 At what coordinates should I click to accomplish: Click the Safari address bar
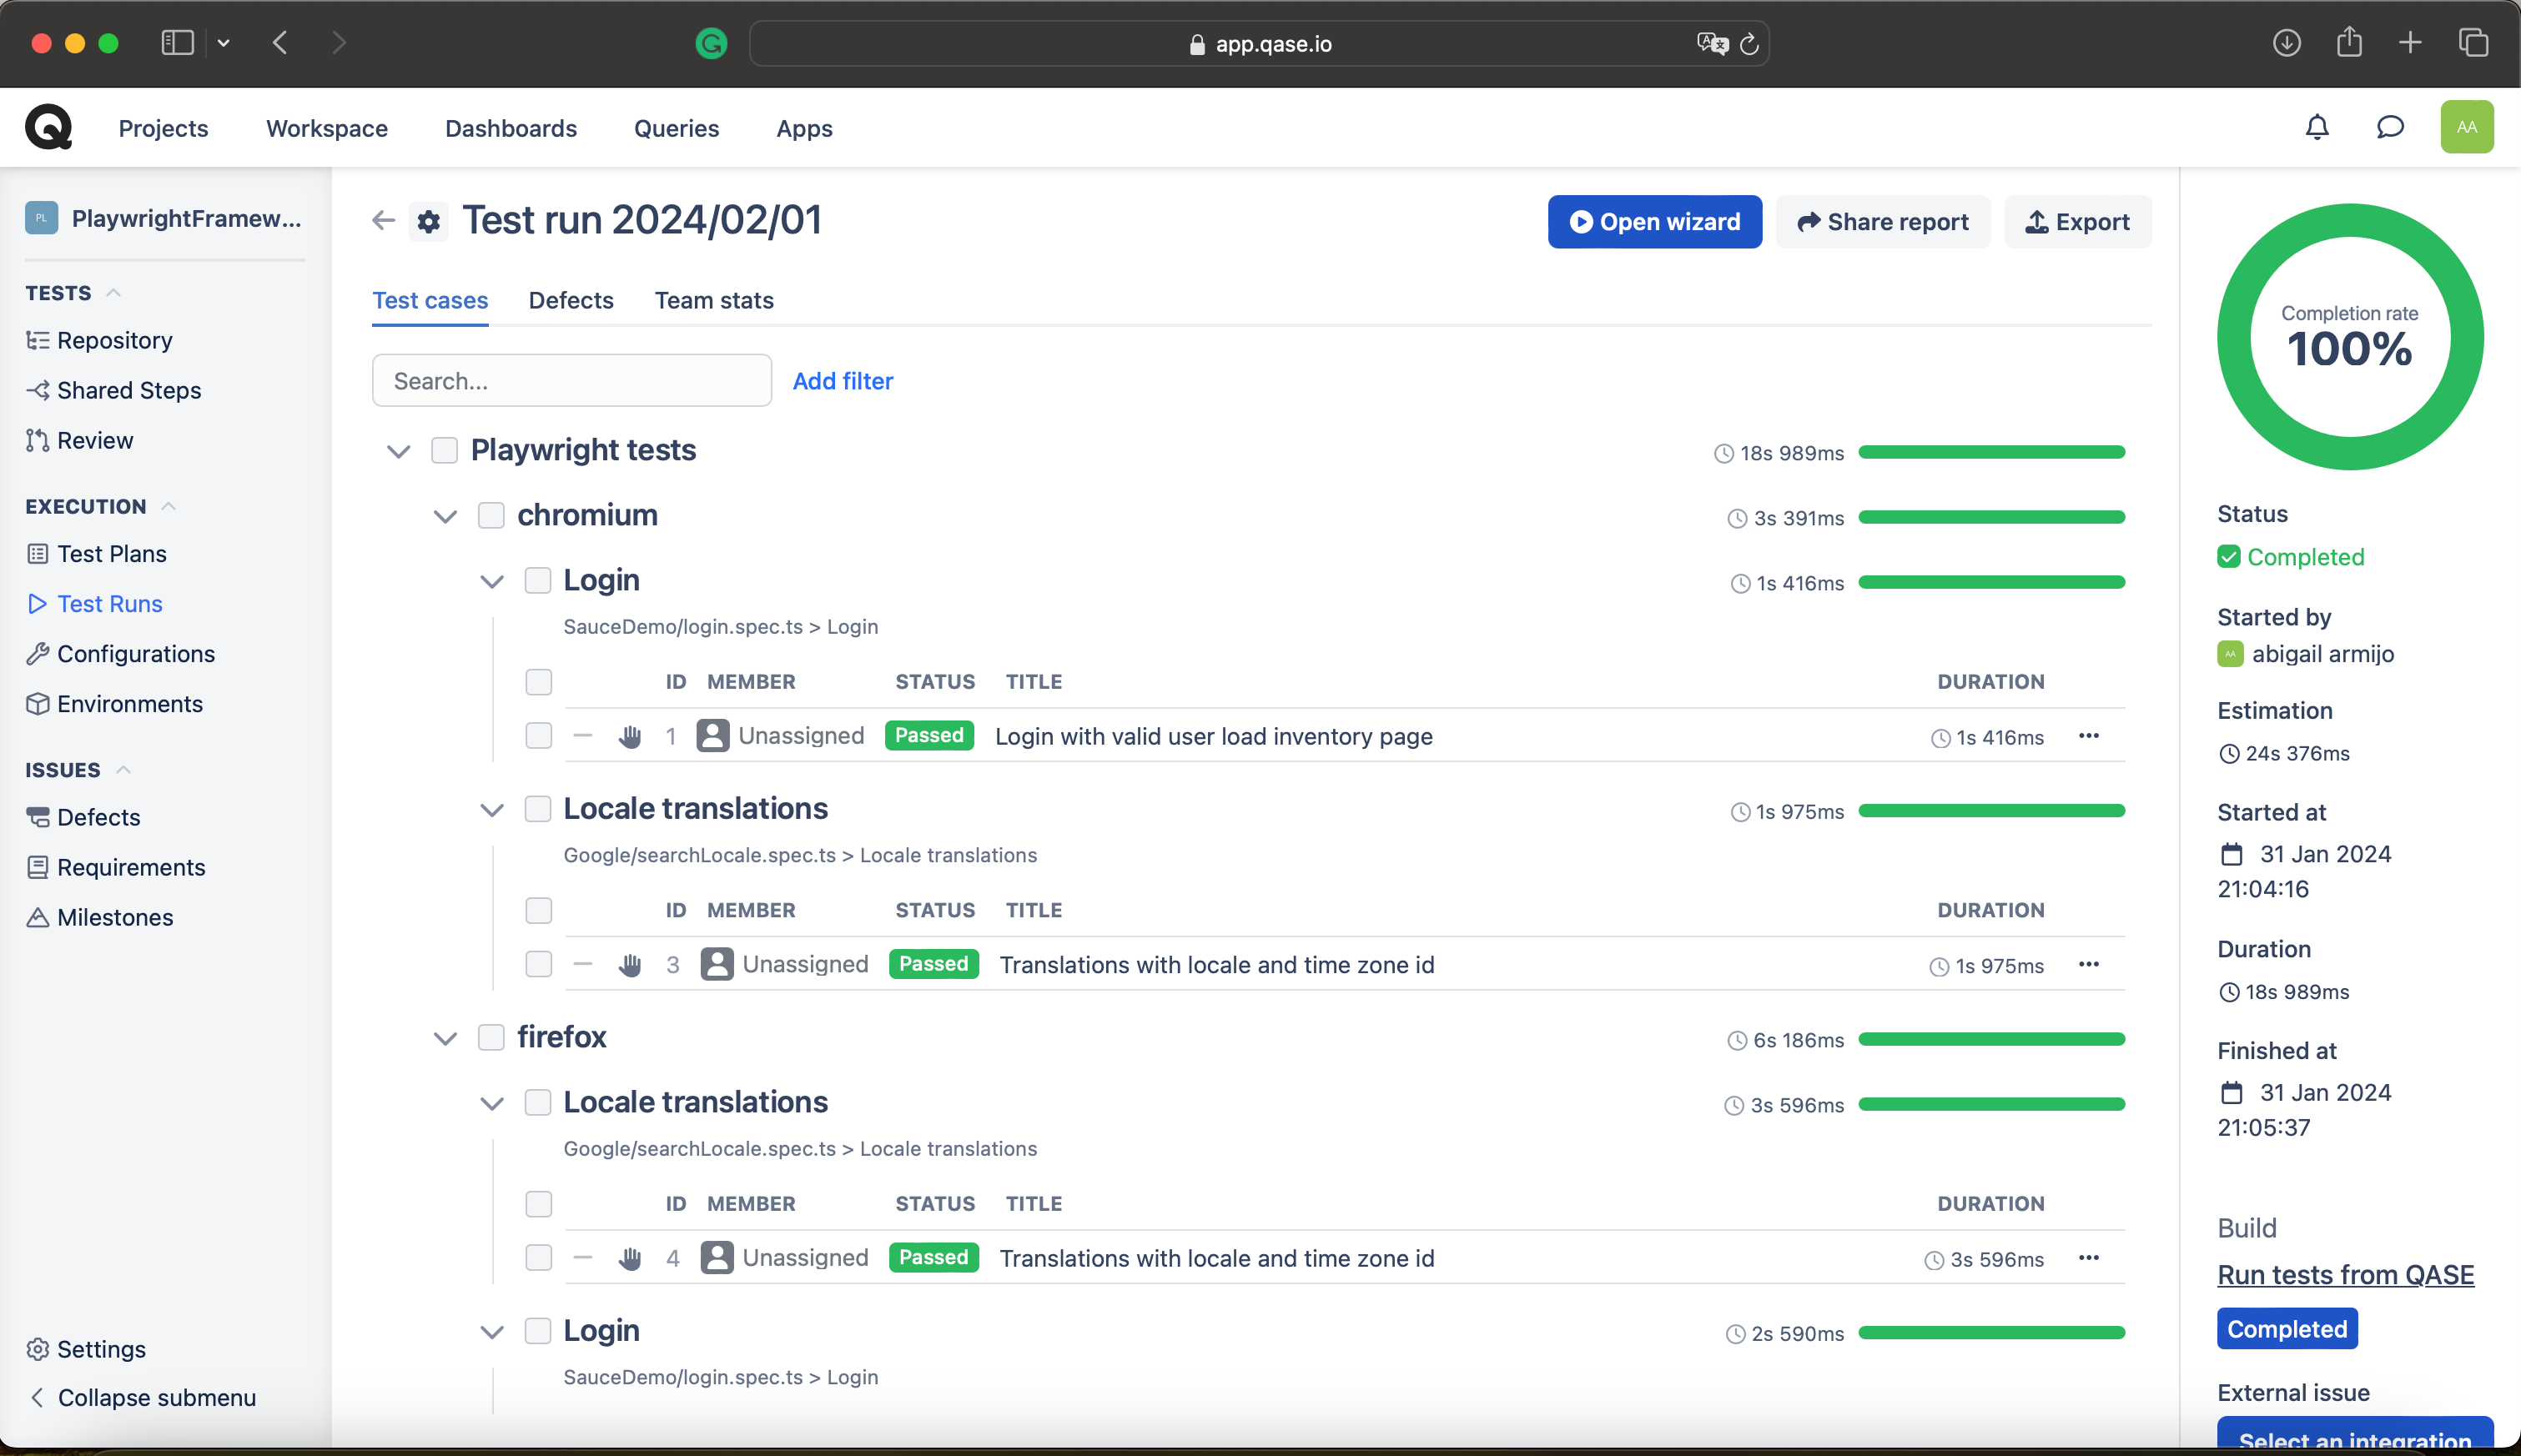pyautogui.click(x=1259, y=43)
